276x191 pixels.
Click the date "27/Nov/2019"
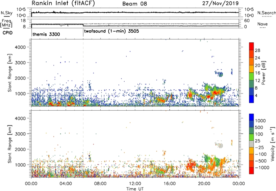tap(220, 3)
